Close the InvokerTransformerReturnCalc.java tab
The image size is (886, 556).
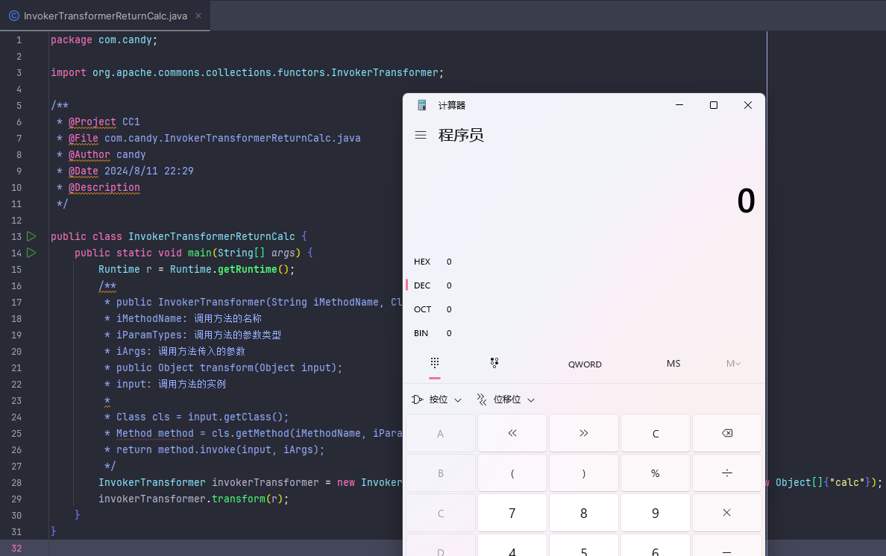coord(198,16)
